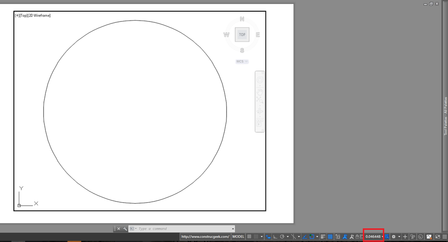Toggle transparency display icon

click(x=331, y=237)
